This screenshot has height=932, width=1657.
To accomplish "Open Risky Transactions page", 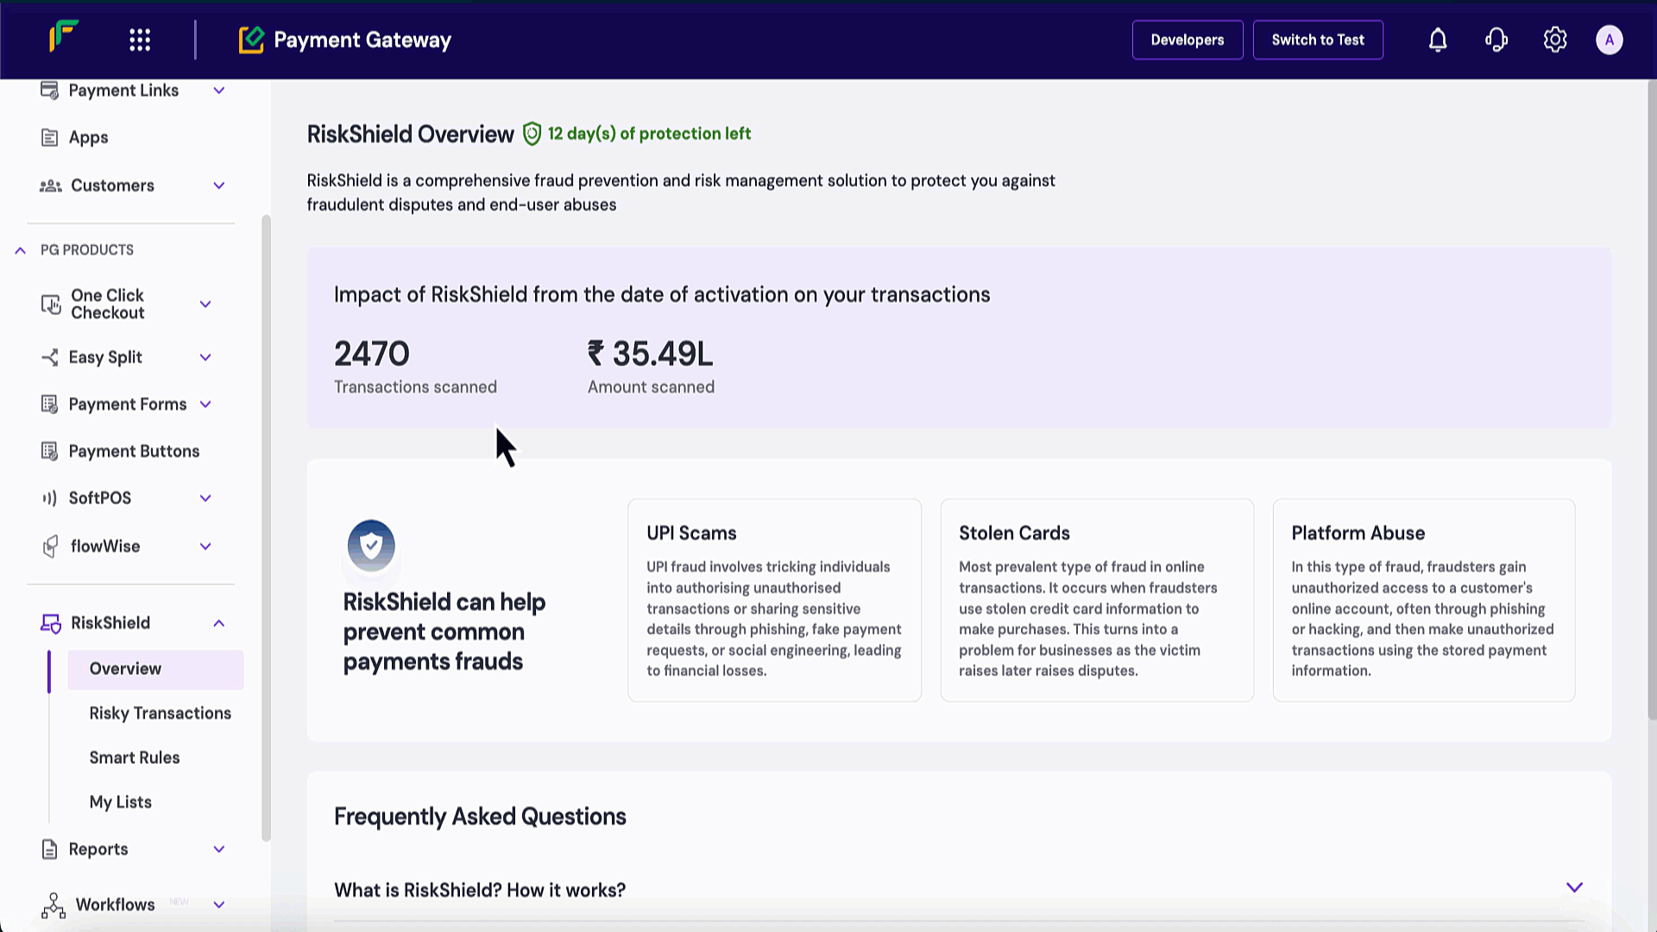I will point(160,713).
